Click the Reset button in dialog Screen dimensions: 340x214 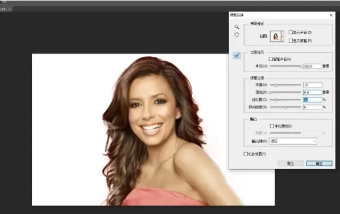(x=291, y=163)
